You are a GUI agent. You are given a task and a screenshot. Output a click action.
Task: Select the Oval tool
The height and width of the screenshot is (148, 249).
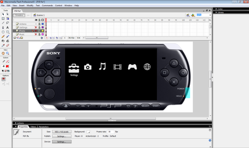(x=3, y=32)
